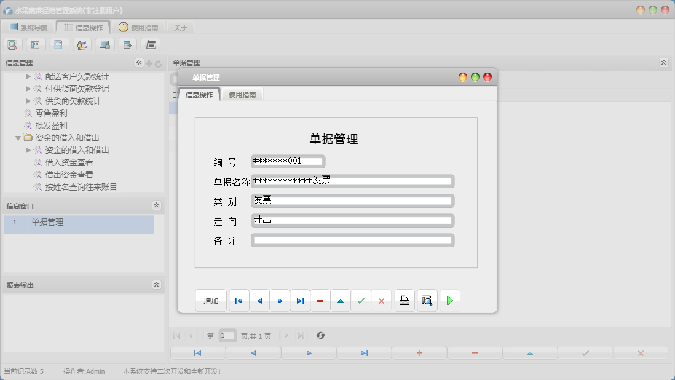675x380 pixels.
Task: Open the monitor-globe icon on the toolbar
Action: tap(103, 44)
